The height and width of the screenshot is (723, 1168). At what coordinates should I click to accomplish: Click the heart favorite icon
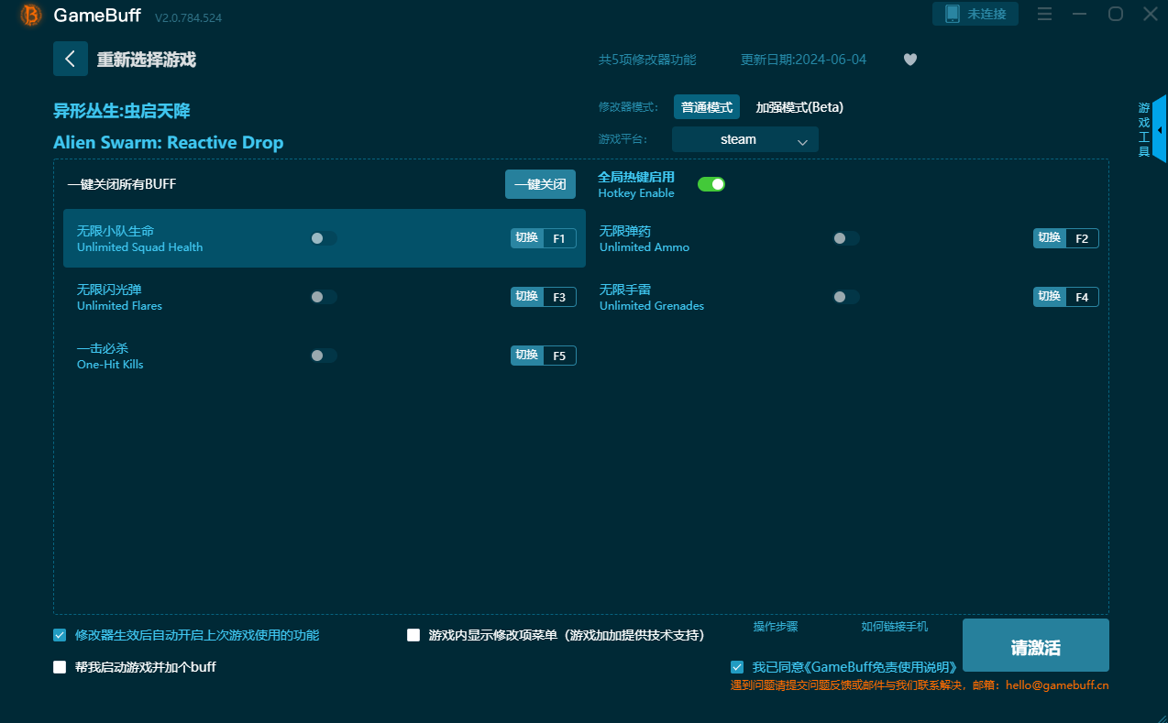tap(910, 60)
